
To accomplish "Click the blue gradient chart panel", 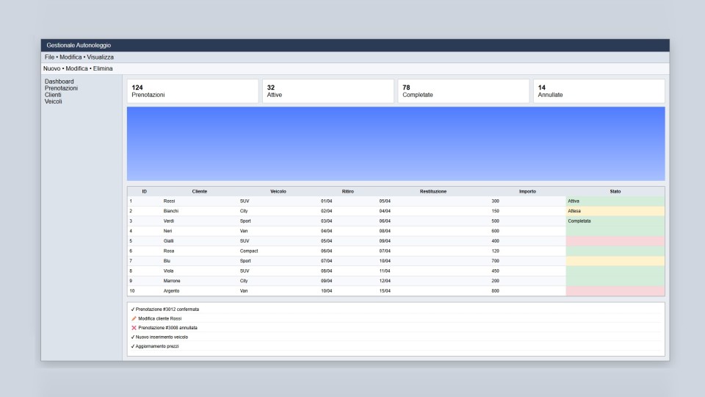I will point(396,143).
